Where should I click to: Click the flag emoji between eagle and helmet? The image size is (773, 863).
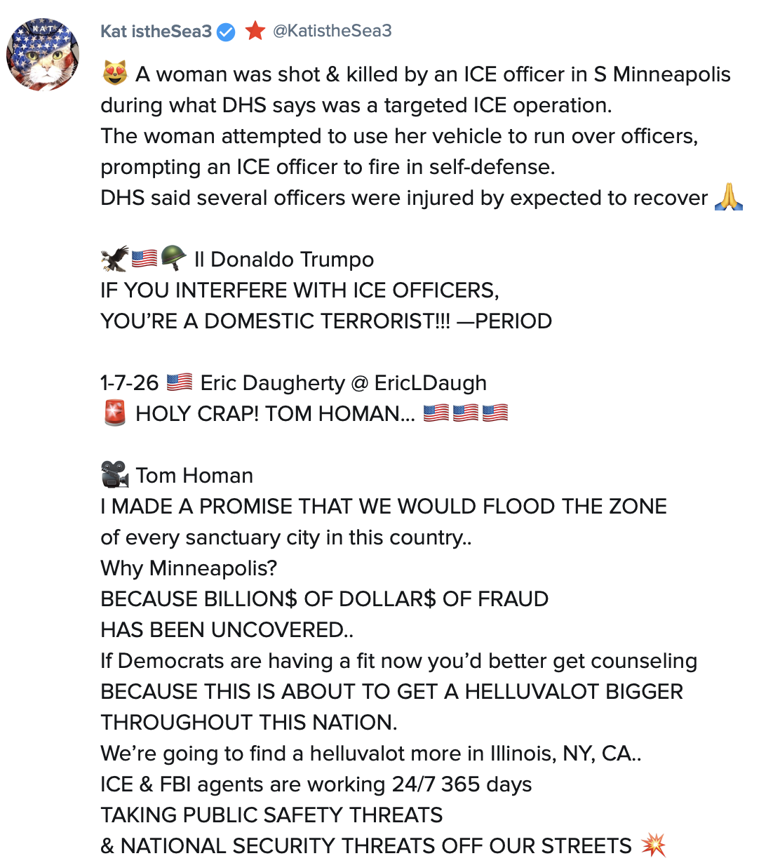coord(144,259)
